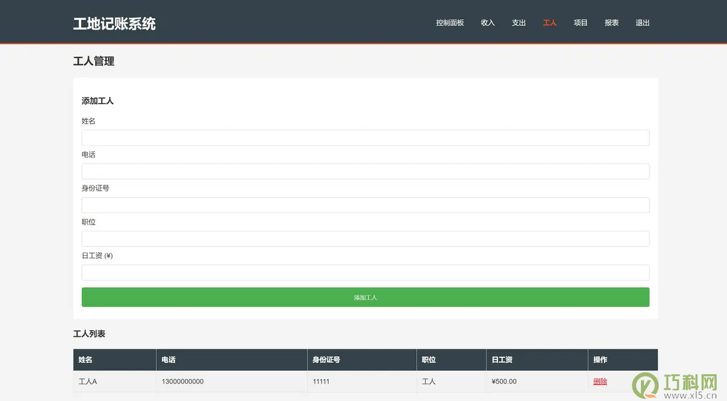Click the 身份证号 column header
This screenshot has height=401, width=727.
362,360
